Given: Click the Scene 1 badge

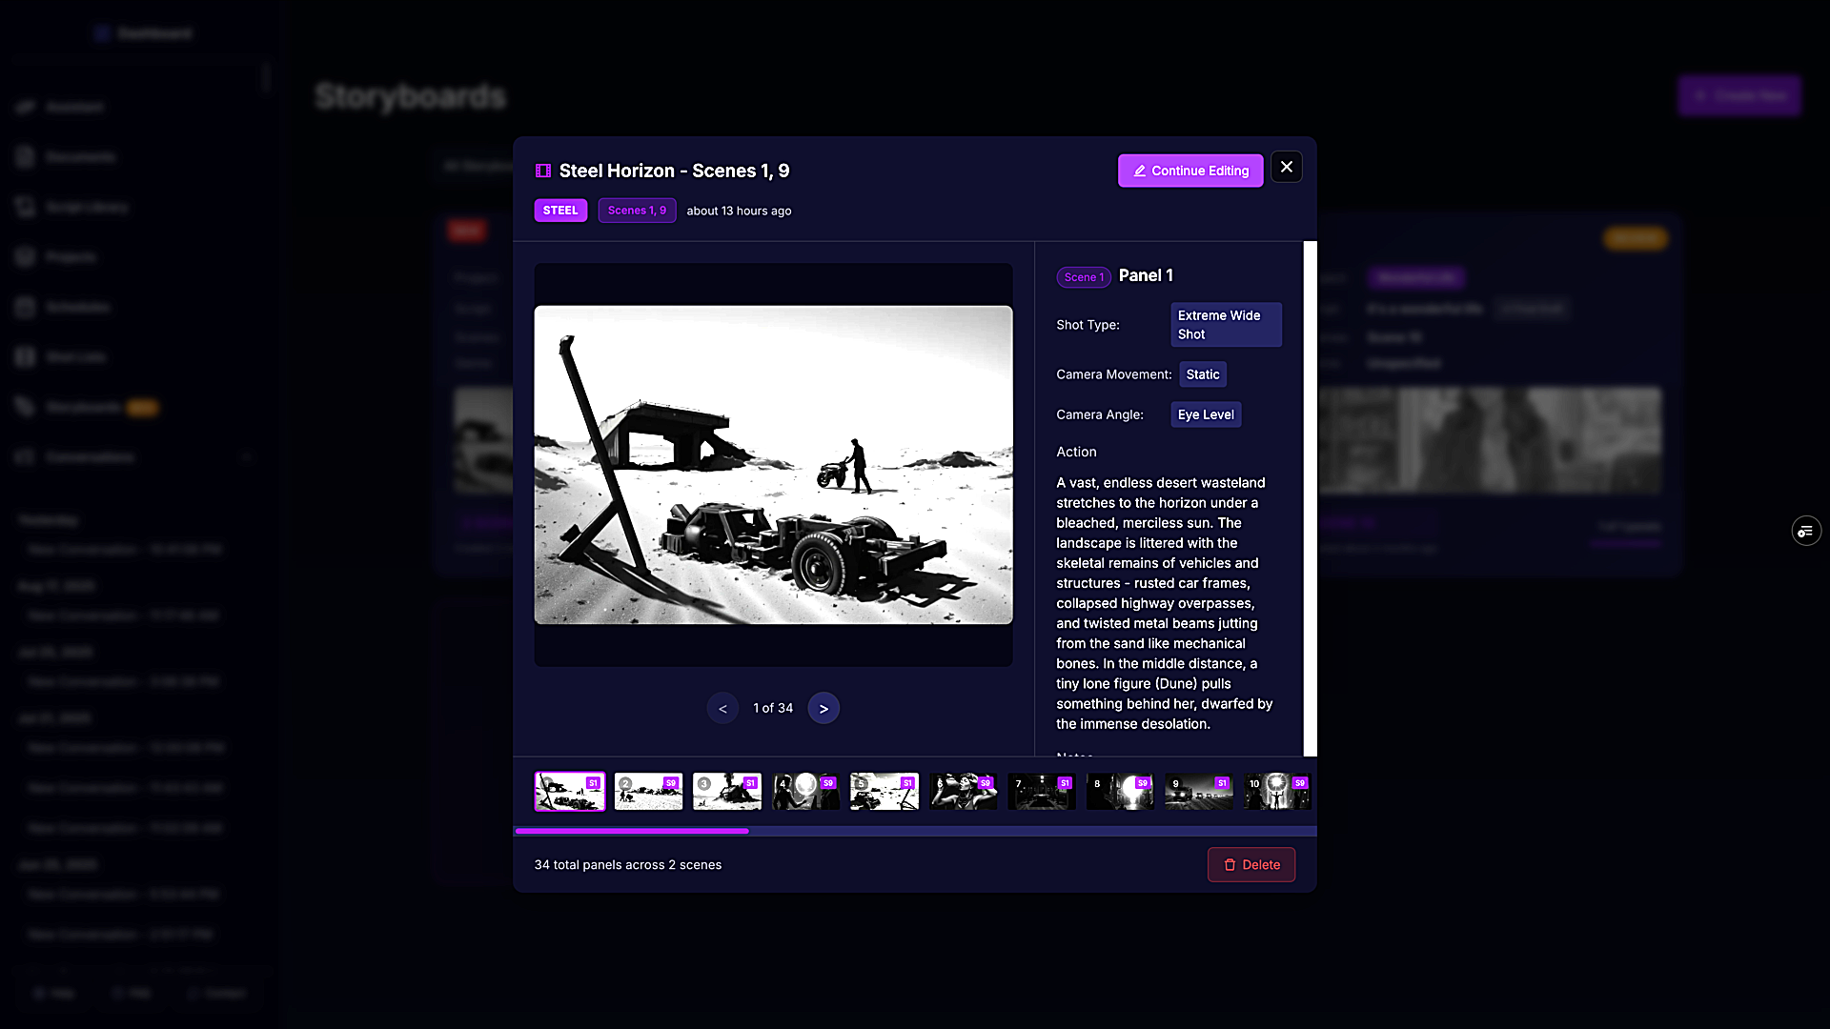Looking at the screenshot, I should pos(1084,277).
